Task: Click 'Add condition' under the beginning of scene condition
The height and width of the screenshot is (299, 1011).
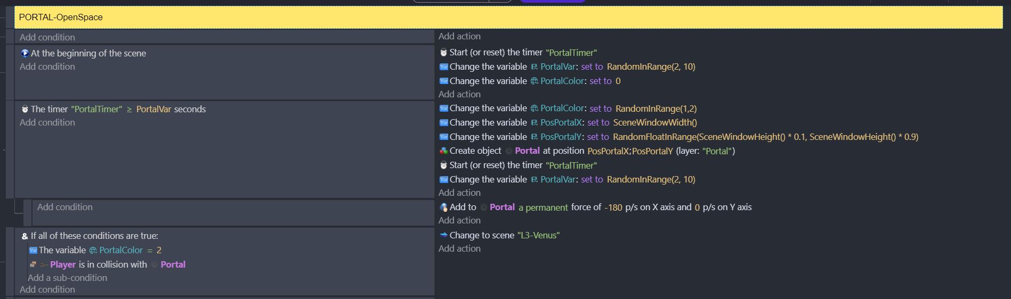Action: coord(47,67)
